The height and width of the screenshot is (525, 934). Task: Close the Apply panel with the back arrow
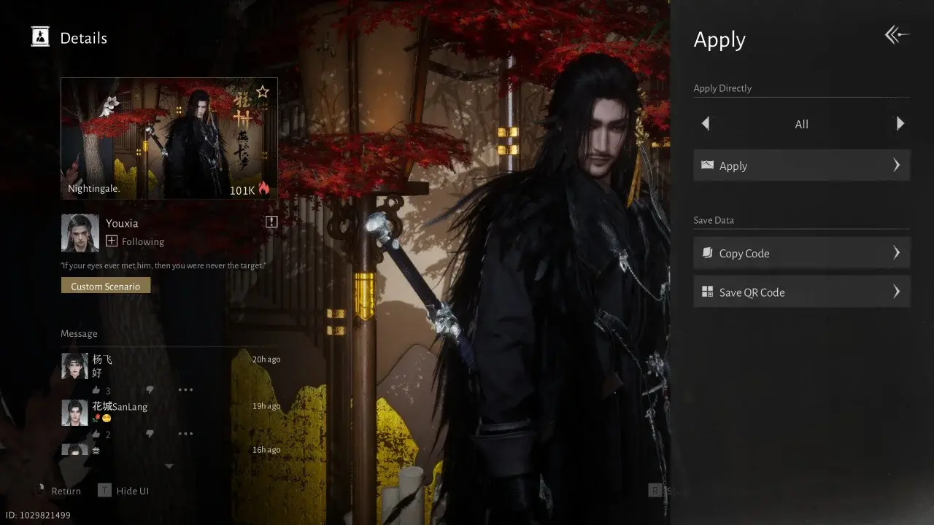point(898,35)
